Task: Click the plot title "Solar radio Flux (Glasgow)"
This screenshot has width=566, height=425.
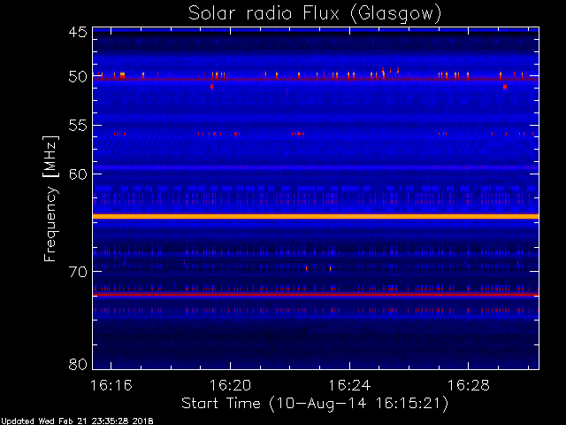Action: [315, 14]
